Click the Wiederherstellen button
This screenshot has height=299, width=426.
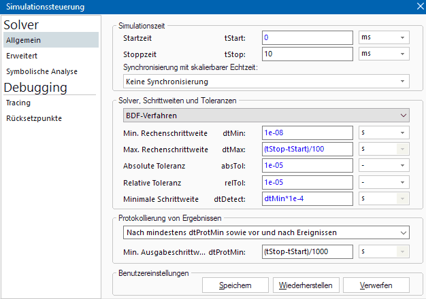[x=306, y=285]
